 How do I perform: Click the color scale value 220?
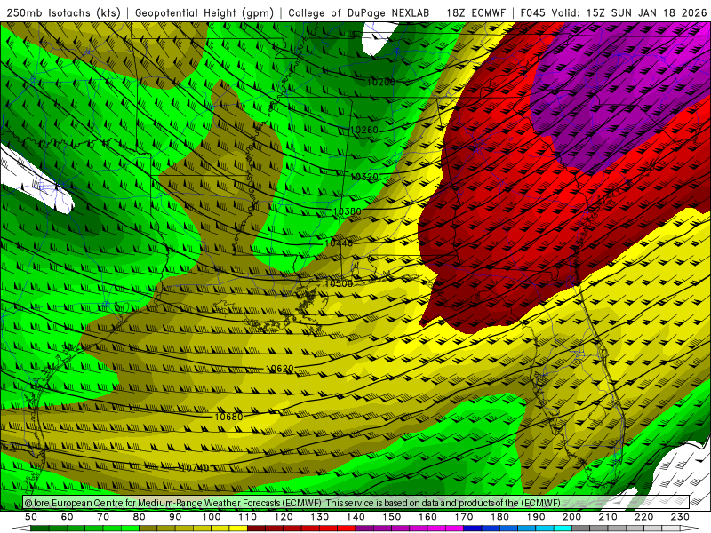click(644, 517)
